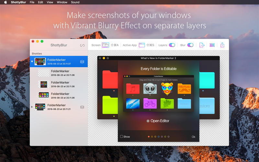The width and height of the screenshot is (259, 162).
Task: Click the checkerboard transparency icon
Action: [x=212, y=45]
